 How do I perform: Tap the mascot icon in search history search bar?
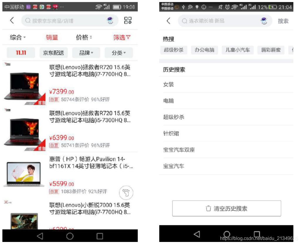(x=264, y=21)
